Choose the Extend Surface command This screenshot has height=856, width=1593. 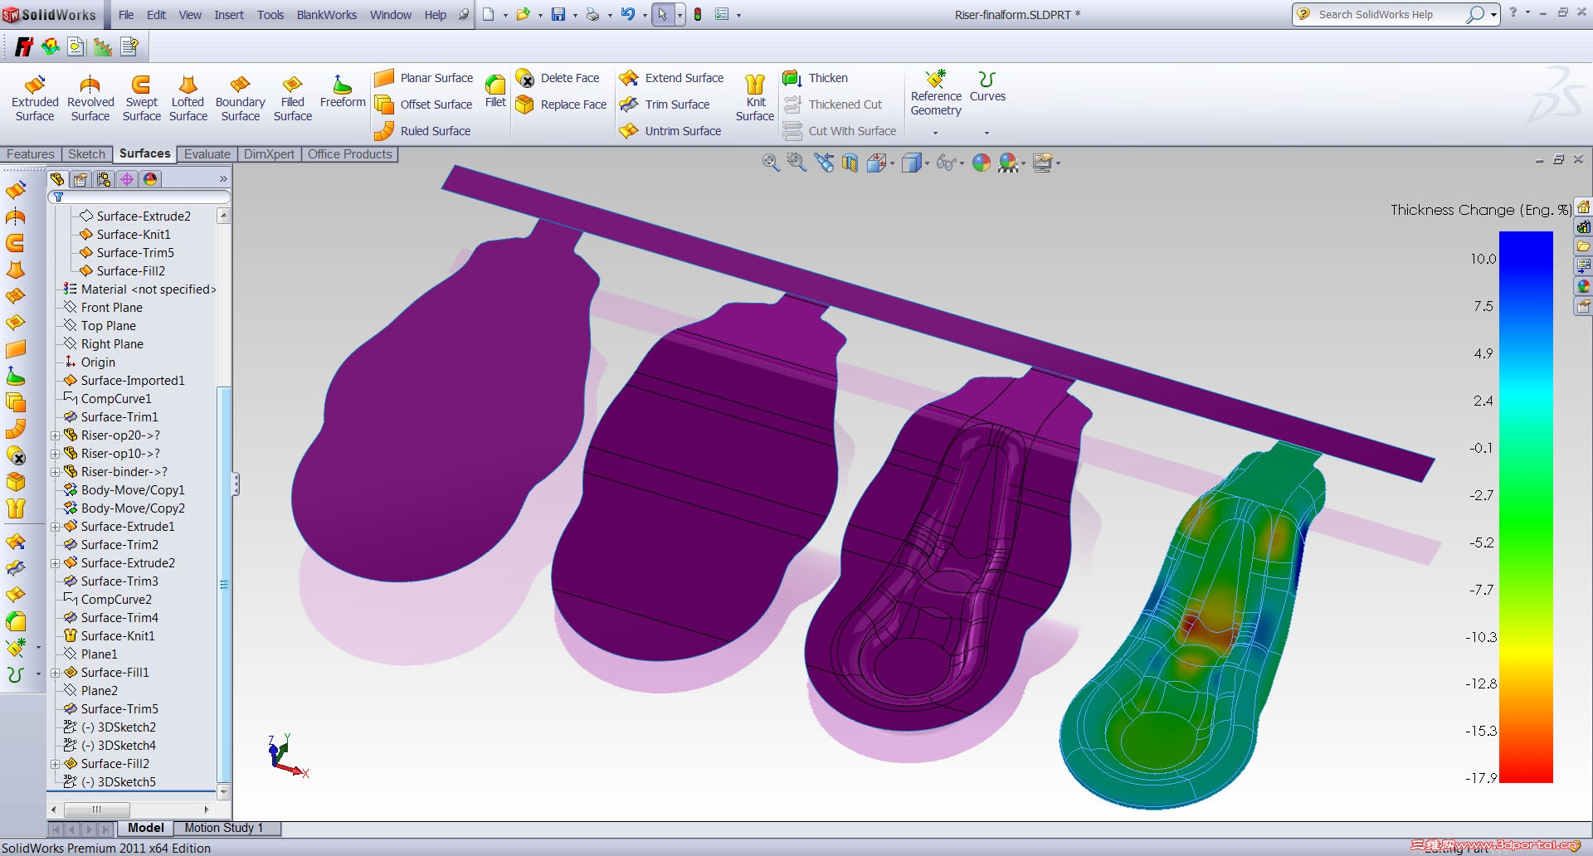pos(671,78)
